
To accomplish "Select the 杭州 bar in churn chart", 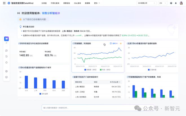I will [54, 84].
